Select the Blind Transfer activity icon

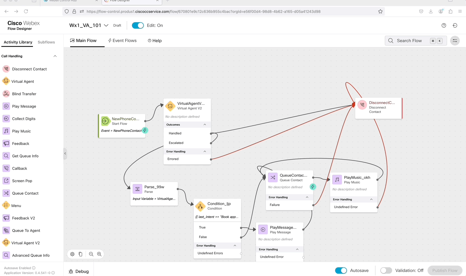tap(6, 94)
